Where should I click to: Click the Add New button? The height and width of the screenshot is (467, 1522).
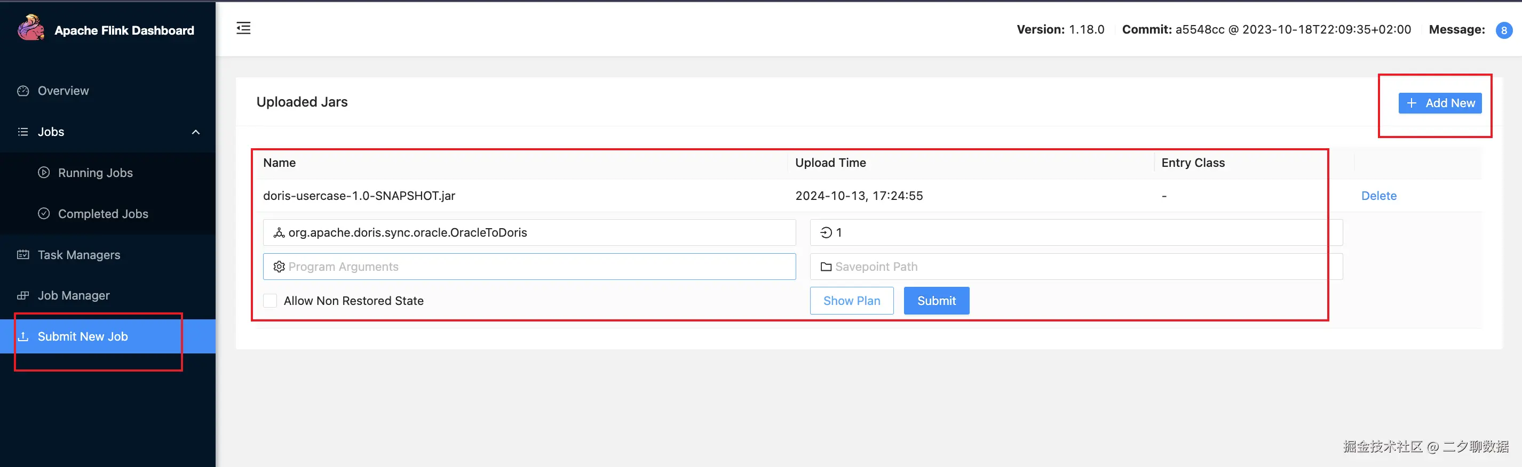click(1440, 103)
